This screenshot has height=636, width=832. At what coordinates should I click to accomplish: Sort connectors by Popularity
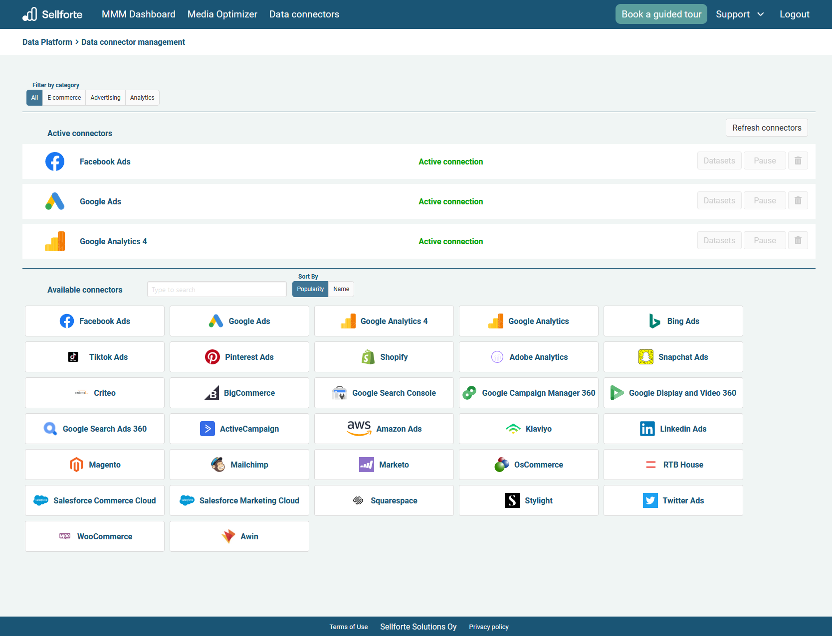(310, 289)
